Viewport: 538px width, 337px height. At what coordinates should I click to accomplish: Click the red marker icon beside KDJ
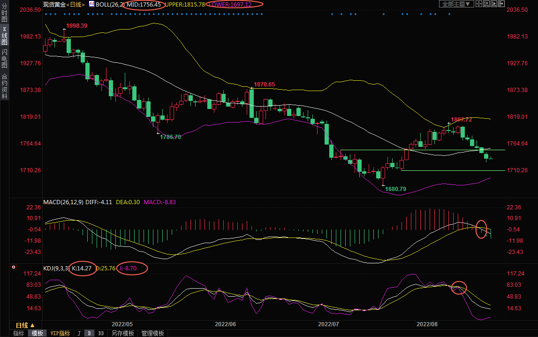click(x=14, y=268)
